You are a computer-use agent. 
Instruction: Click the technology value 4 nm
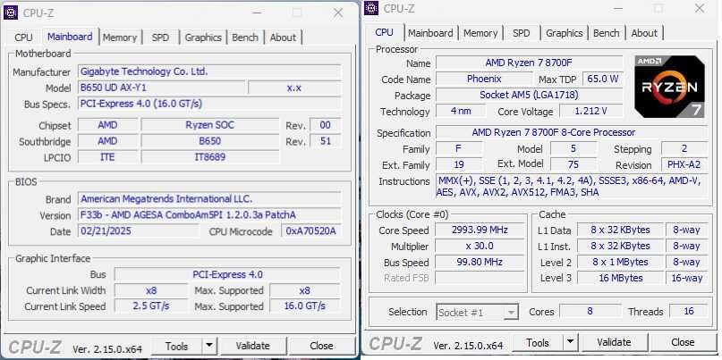461,111
